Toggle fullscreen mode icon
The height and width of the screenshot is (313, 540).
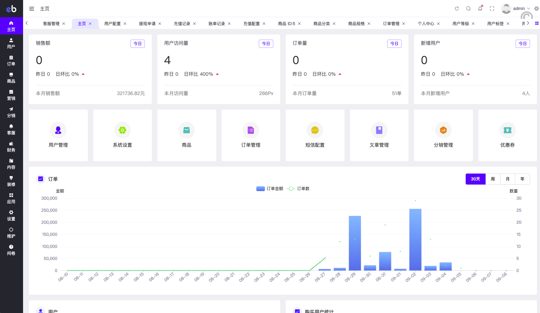coord(492,9)
